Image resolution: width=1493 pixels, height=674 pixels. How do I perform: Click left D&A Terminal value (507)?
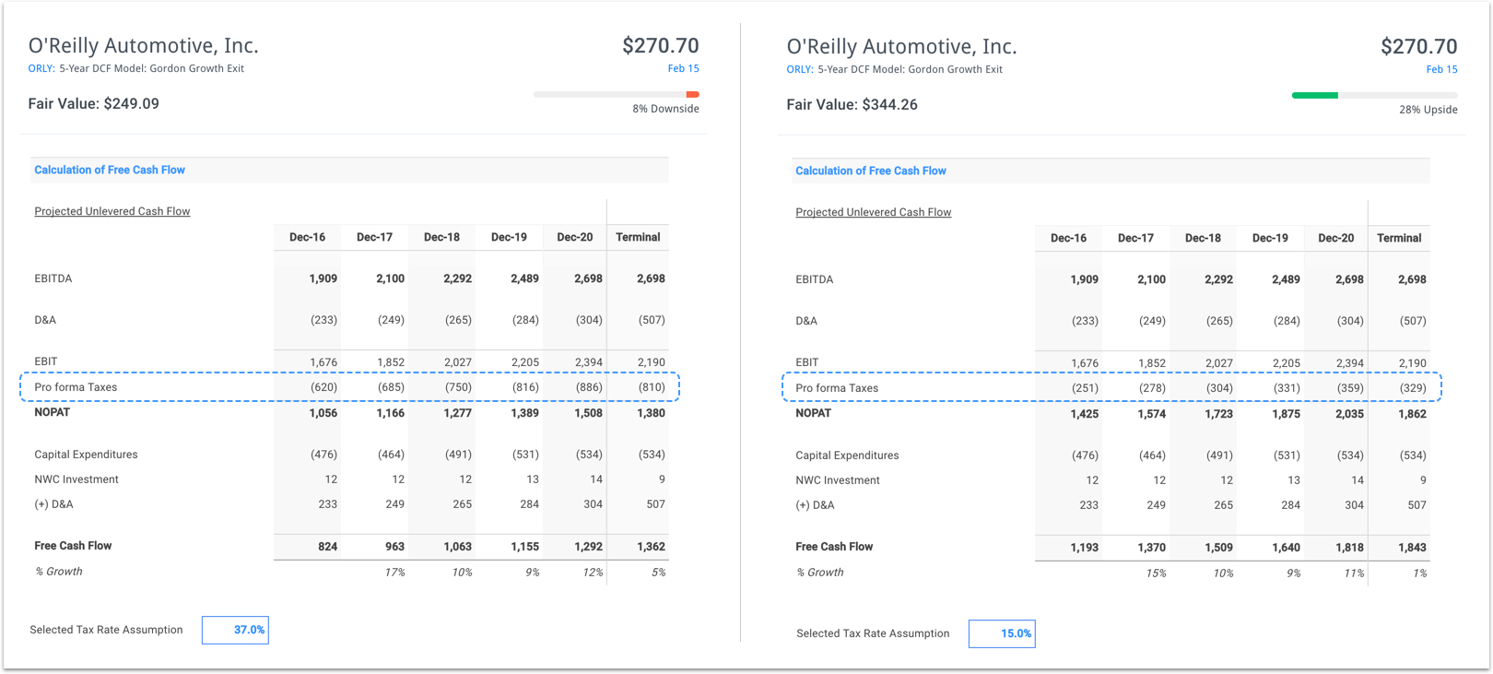point(652,320)
